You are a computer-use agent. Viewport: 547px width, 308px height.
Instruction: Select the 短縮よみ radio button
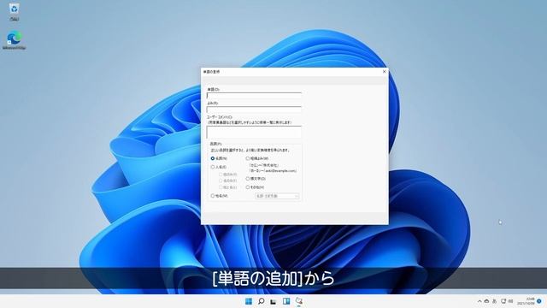248,158
